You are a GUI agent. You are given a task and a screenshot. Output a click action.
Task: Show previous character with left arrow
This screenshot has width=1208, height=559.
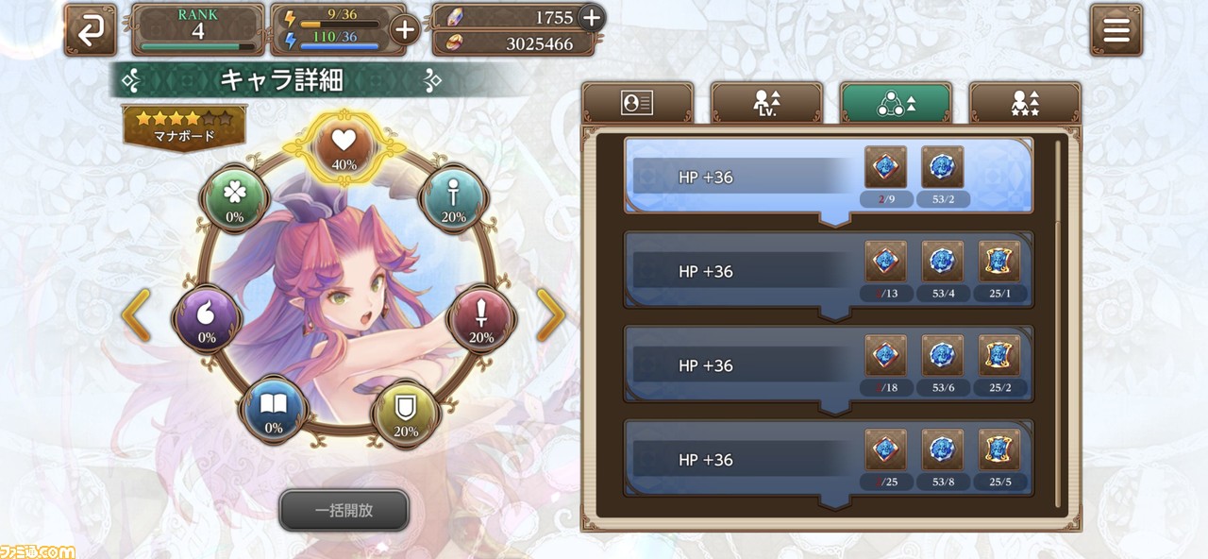tap(137, 314)
